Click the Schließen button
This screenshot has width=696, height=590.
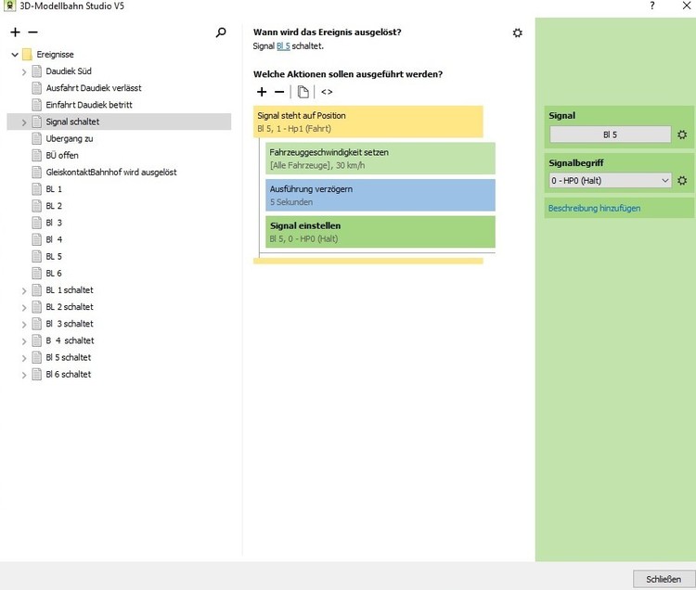(x=663, y=579)
